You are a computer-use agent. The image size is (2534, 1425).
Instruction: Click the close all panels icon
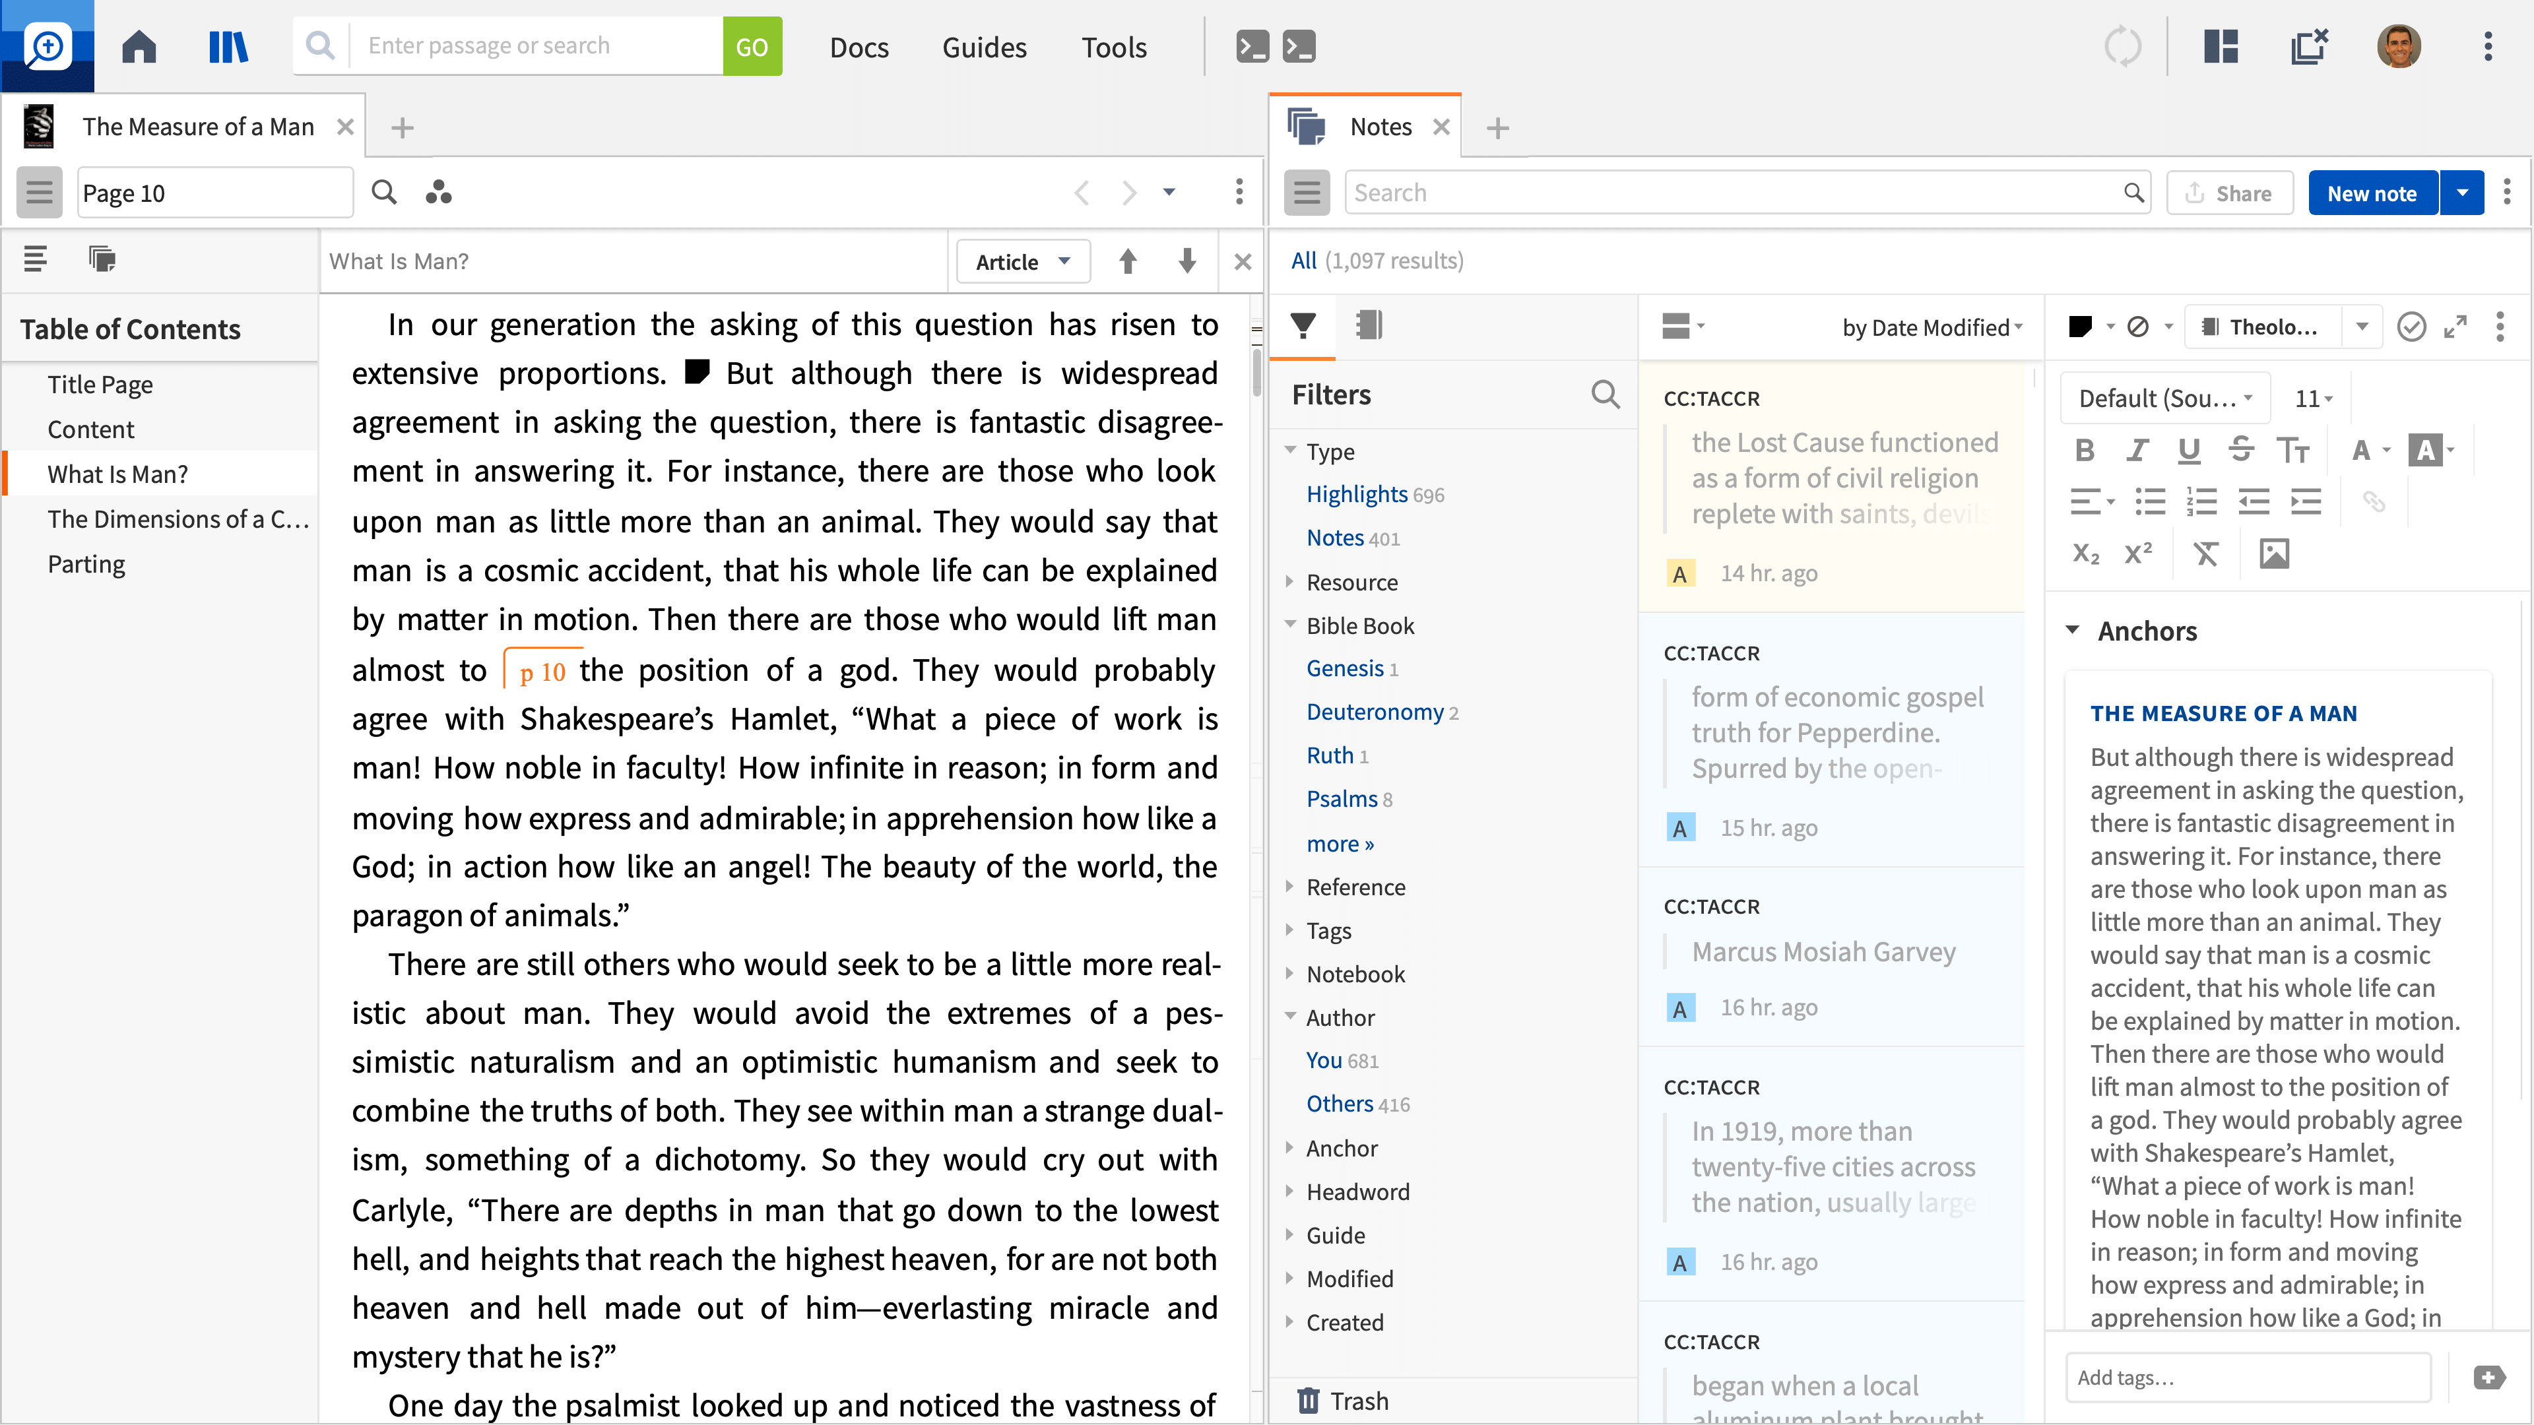tap(2309, 46)
